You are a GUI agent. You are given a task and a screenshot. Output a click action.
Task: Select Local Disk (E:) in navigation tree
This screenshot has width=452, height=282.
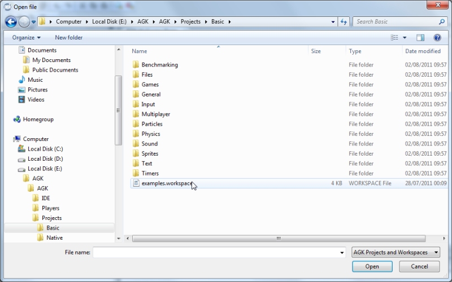(45, 169)
